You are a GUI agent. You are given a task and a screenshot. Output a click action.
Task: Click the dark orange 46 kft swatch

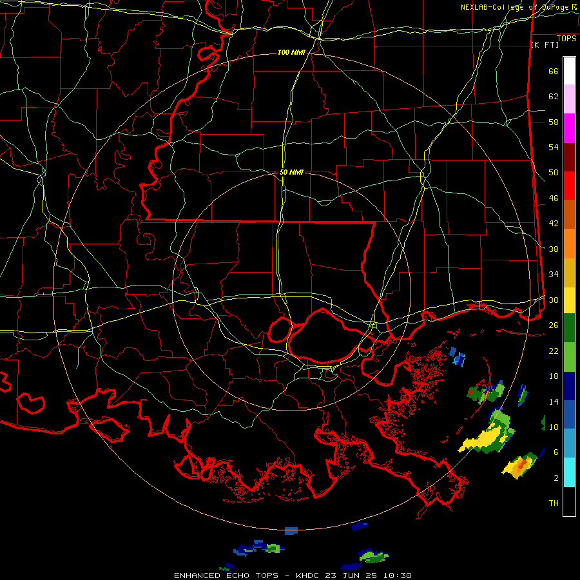(569, 215)
